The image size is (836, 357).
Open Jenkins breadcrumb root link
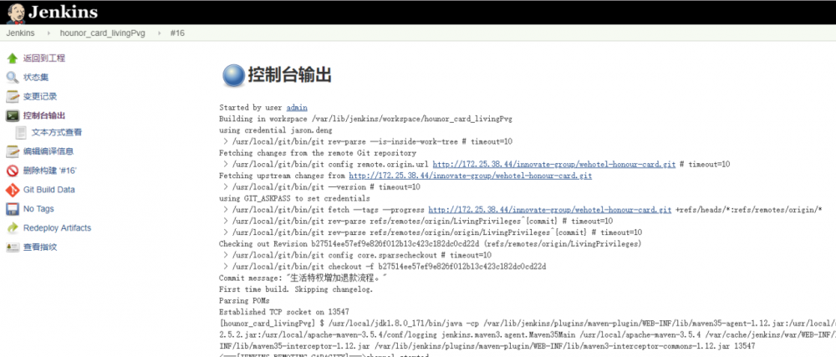(20, 33)
